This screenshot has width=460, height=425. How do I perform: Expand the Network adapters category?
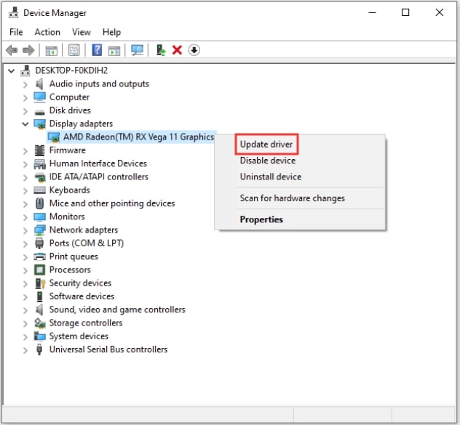click(25, 230)
